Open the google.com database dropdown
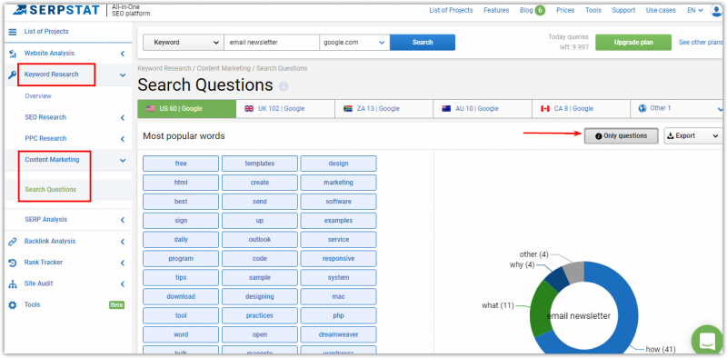This screenshot has height=358, width=727. [x=354, y=42]
